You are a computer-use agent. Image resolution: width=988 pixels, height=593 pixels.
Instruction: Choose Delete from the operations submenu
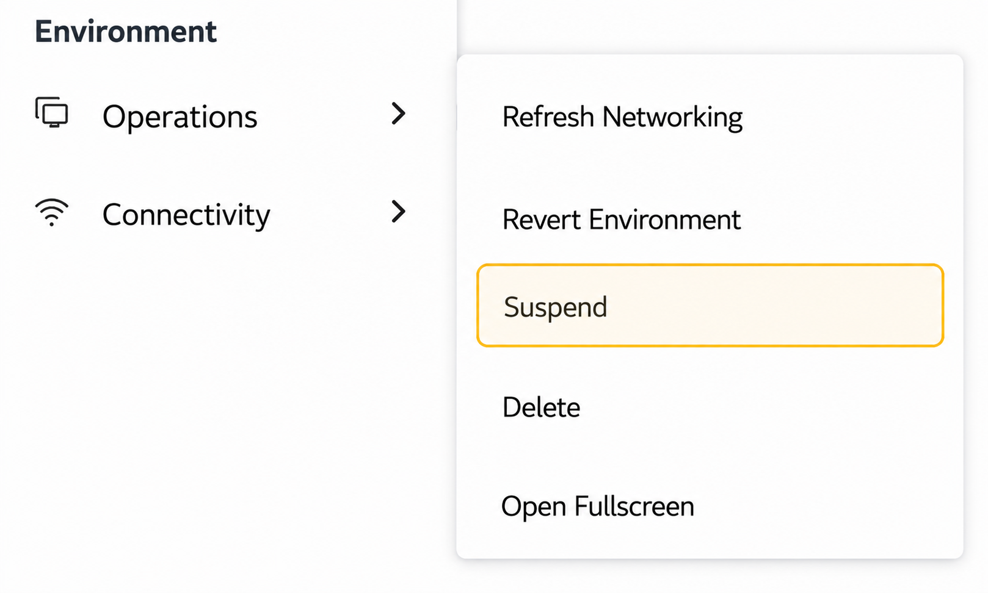tap(541, 407)
